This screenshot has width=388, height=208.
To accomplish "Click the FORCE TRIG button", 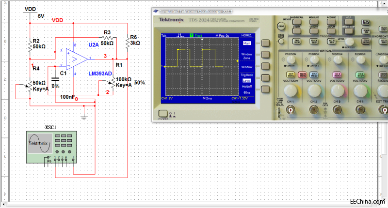I will click(x=314, y=41).
